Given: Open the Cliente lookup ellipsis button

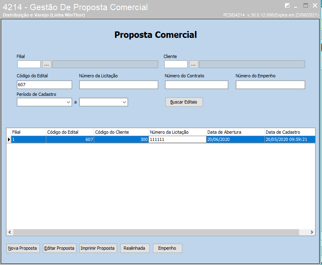Looking at the screenshot, I should [x=194, y=64].
